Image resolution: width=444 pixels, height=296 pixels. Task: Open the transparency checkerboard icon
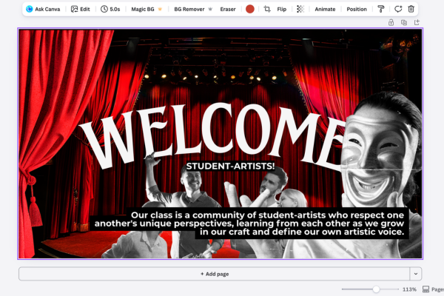click(299, 9)
